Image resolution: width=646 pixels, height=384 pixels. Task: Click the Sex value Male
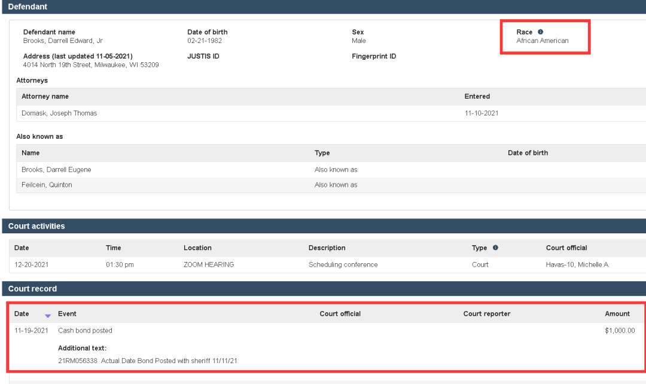point(359,41)
